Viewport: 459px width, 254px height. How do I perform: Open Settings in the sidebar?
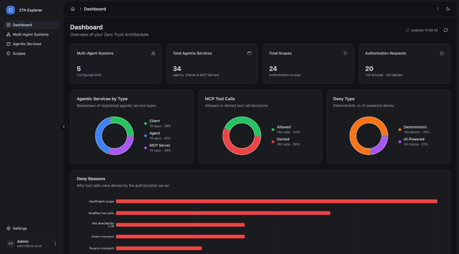[32, 229]
